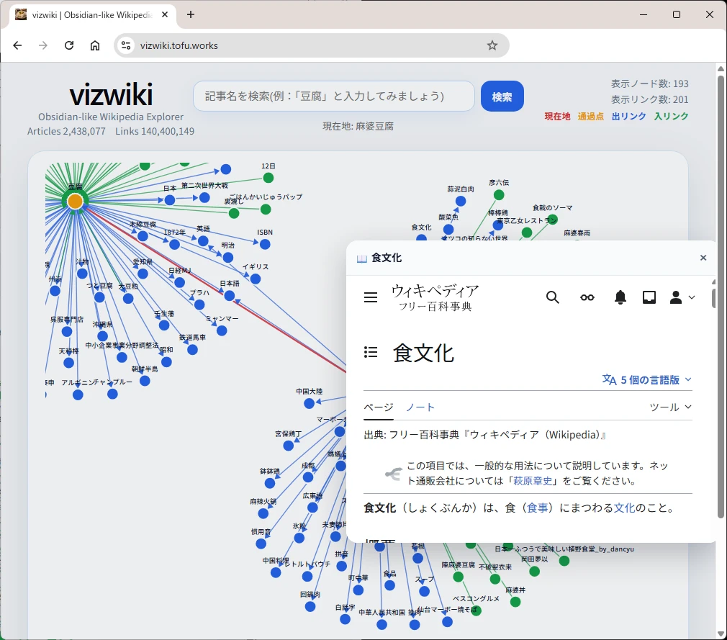Click the 通過点 legend label

591,117
